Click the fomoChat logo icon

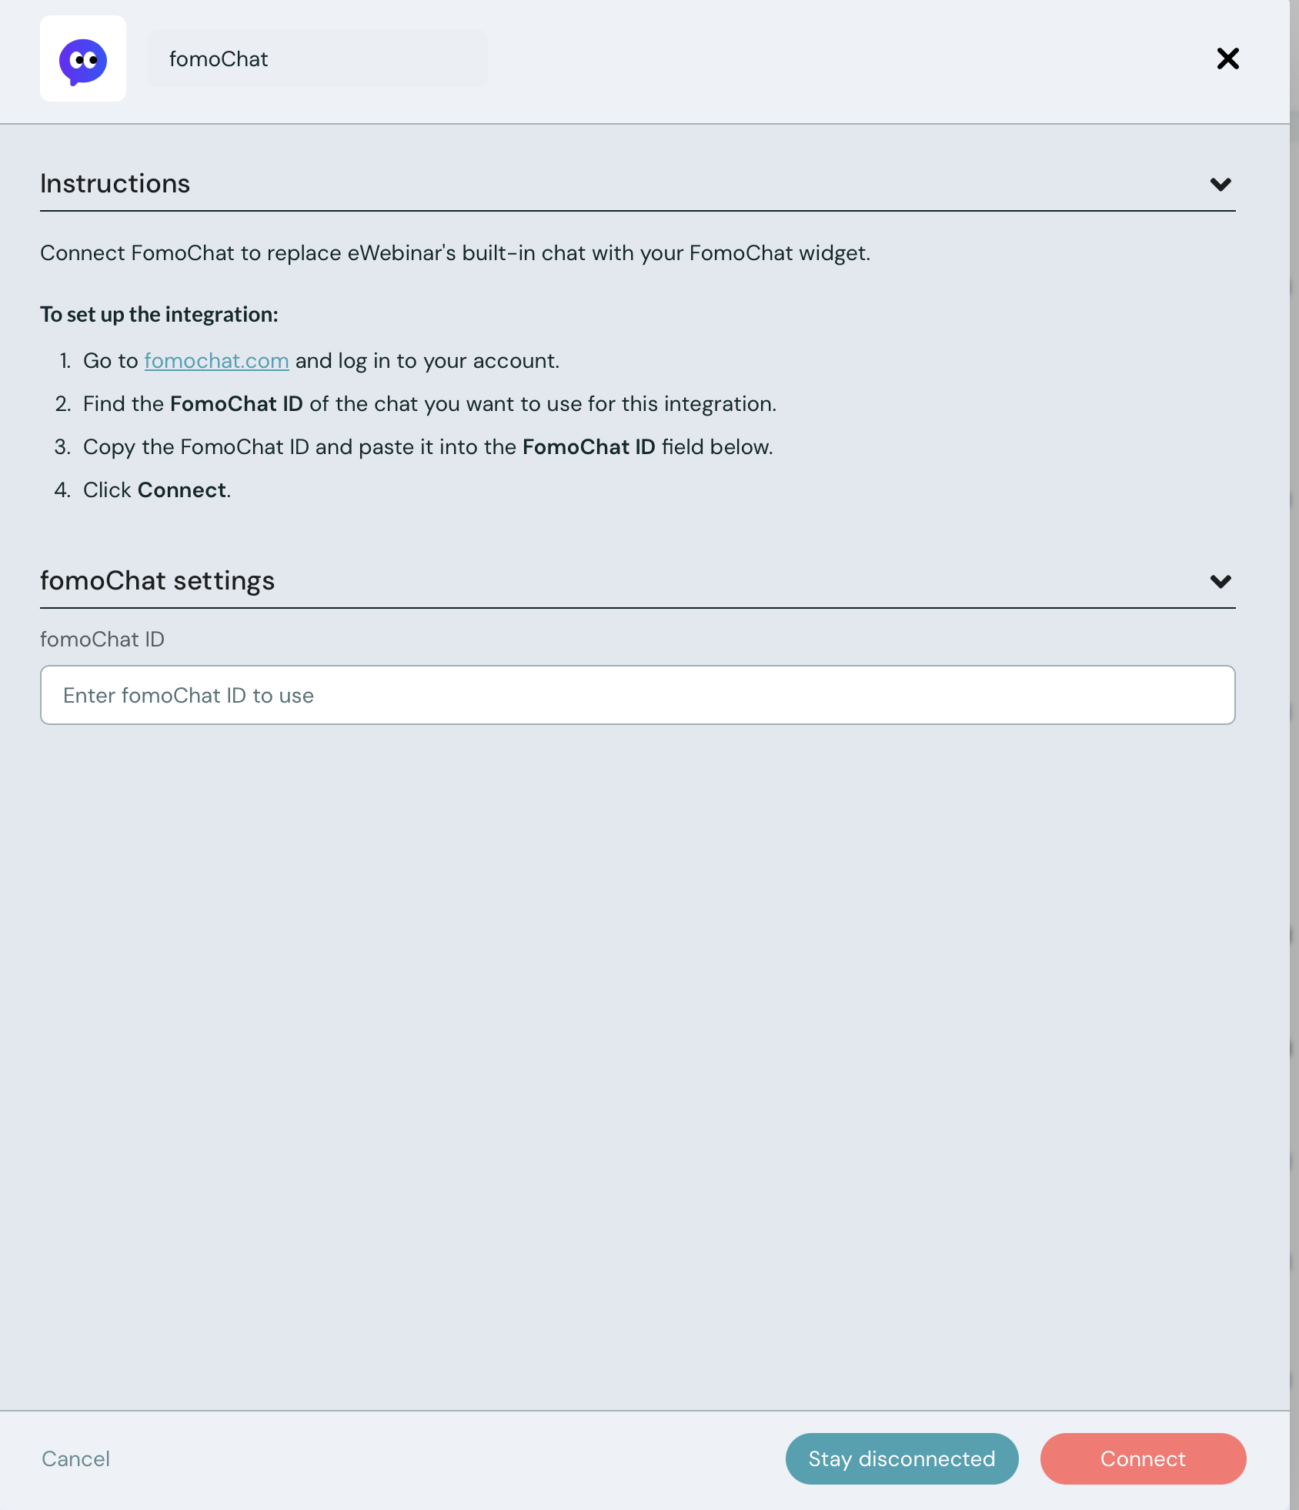[83, 59]
